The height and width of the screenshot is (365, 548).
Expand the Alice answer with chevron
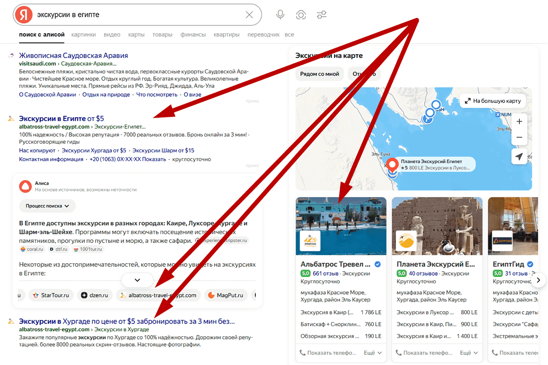[137, 280]
